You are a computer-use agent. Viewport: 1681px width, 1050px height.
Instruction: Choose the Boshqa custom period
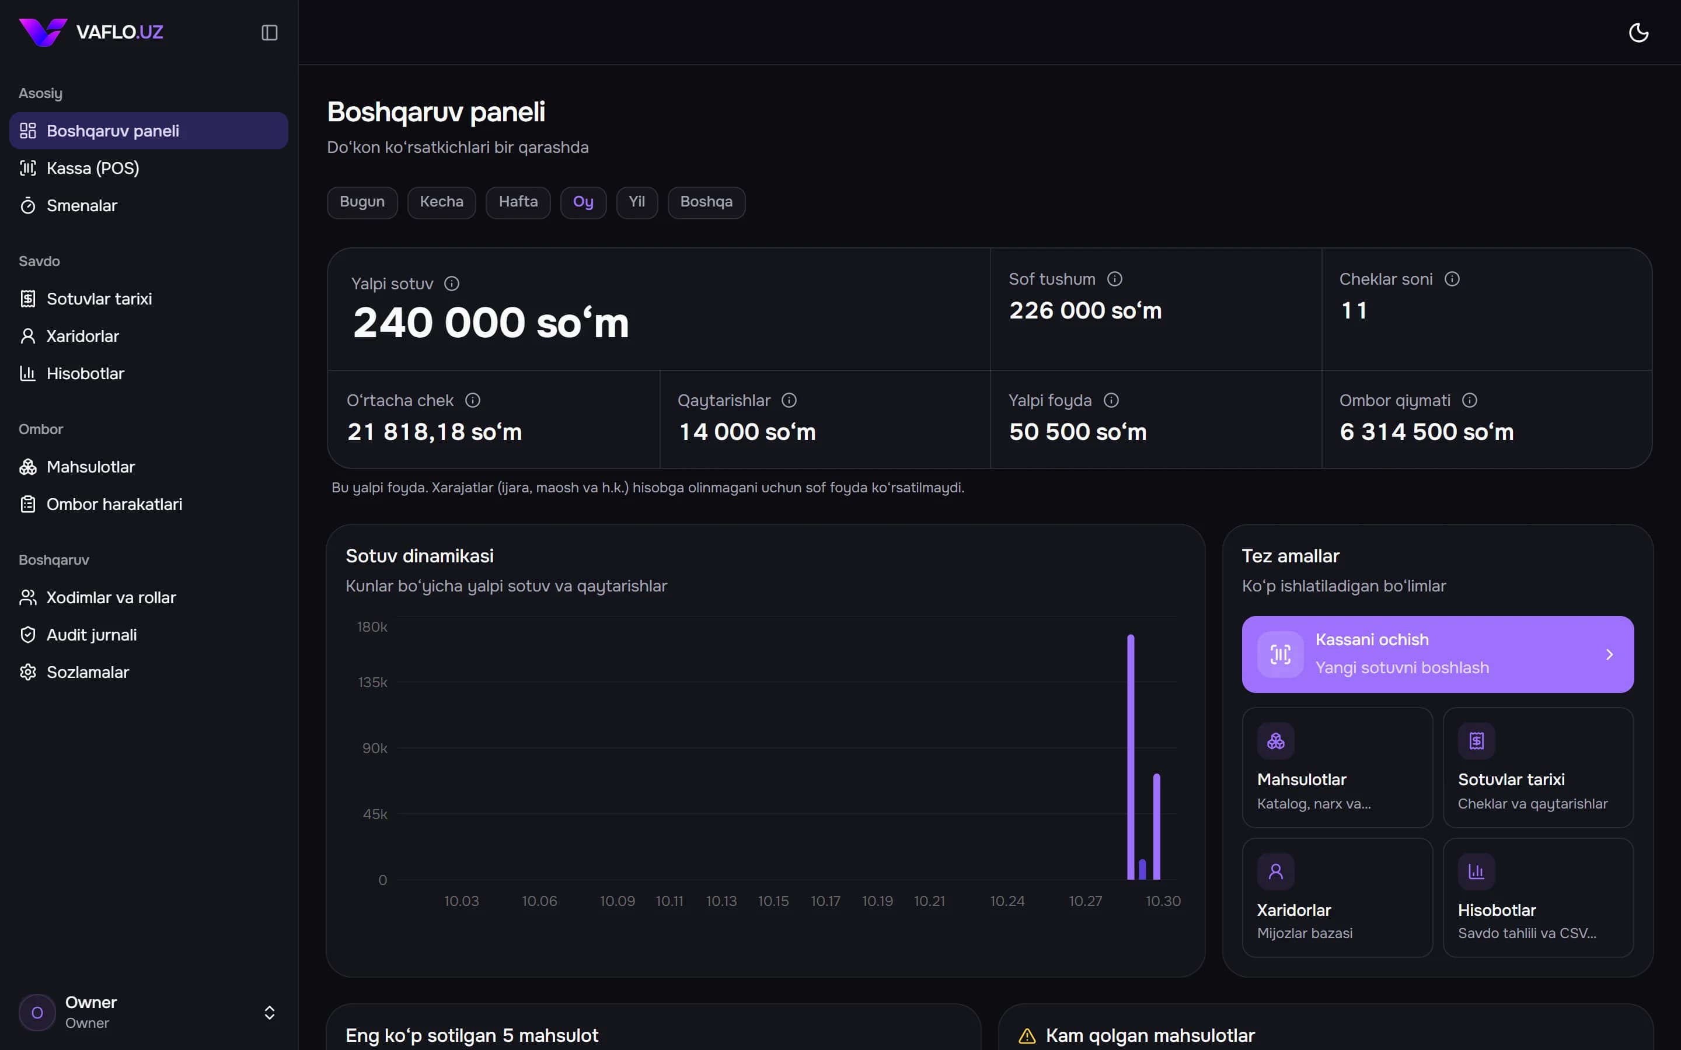tap(706, 202)
